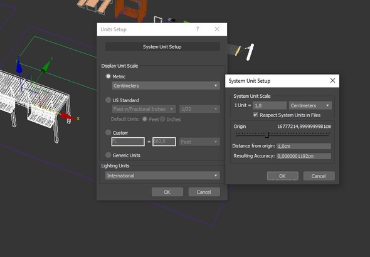Open the system unit Centimeters dropdown
The image size is (370, 257).
pyautogui.click(x=310, y=106)
